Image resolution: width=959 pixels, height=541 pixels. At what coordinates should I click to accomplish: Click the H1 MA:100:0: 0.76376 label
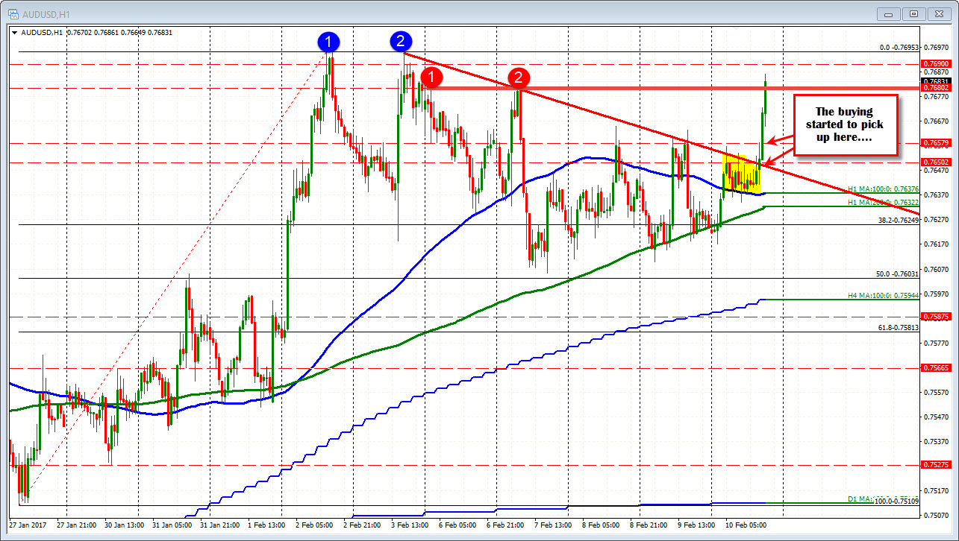coord(883,189)
